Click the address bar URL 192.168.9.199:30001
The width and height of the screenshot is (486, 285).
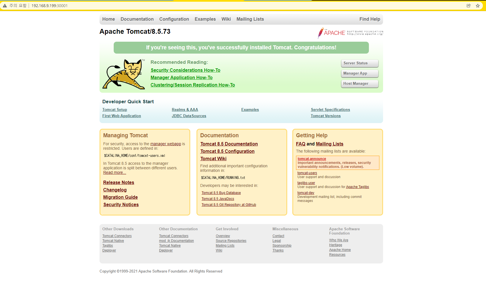pyautogui.click(x=49, y=6)
